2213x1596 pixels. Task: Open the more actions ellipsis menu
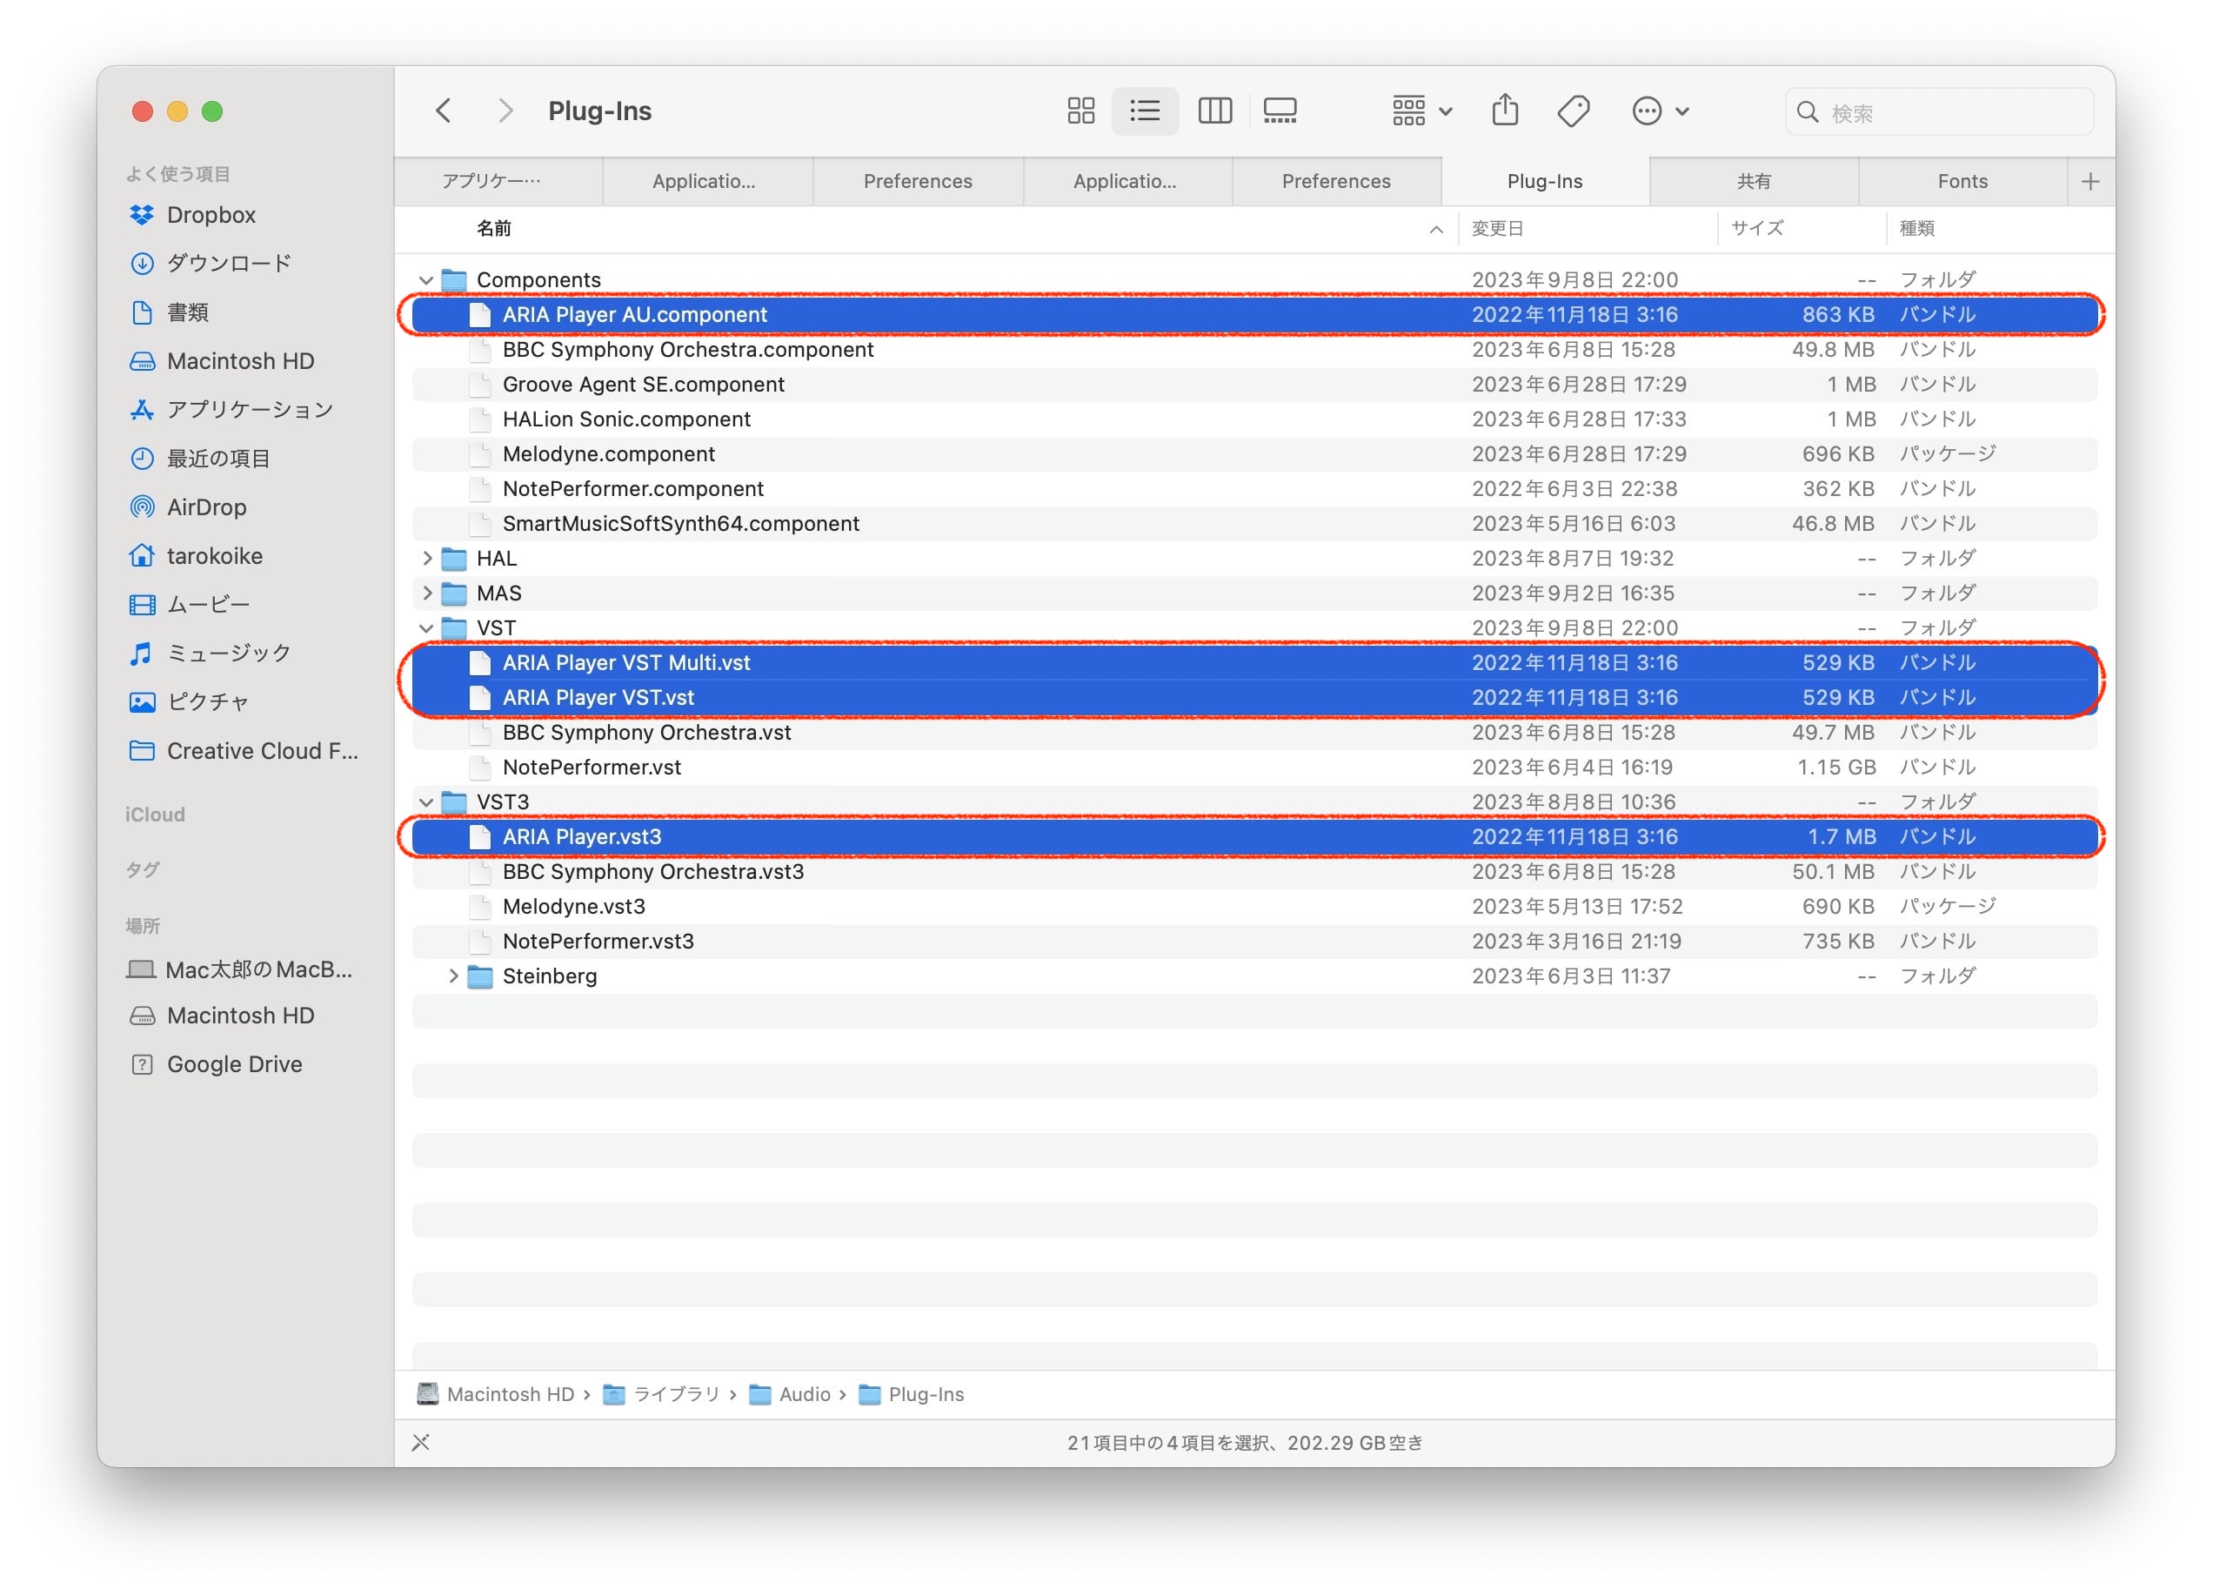point(1660,111)
